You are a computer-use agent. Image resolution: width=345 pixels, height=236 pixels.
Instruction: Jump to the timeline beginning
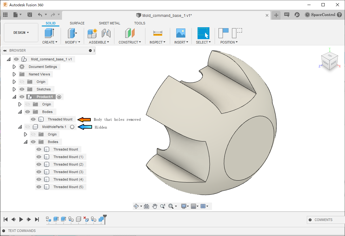(x=6, y=219)
